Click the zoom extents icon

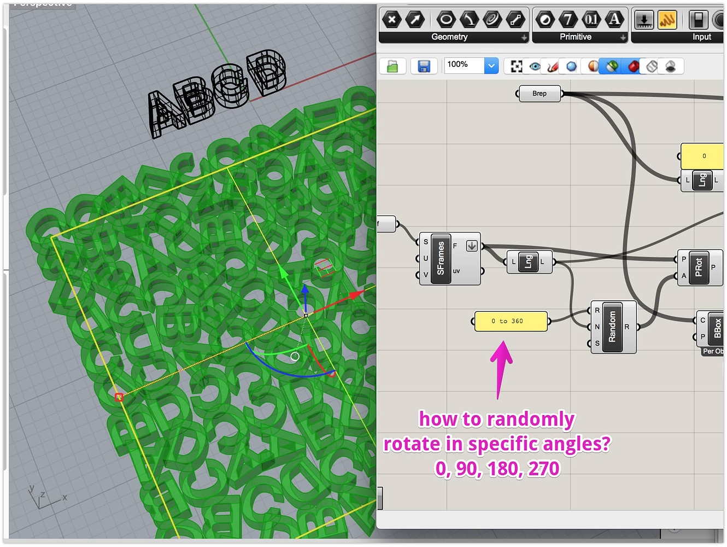click(516, 66)
